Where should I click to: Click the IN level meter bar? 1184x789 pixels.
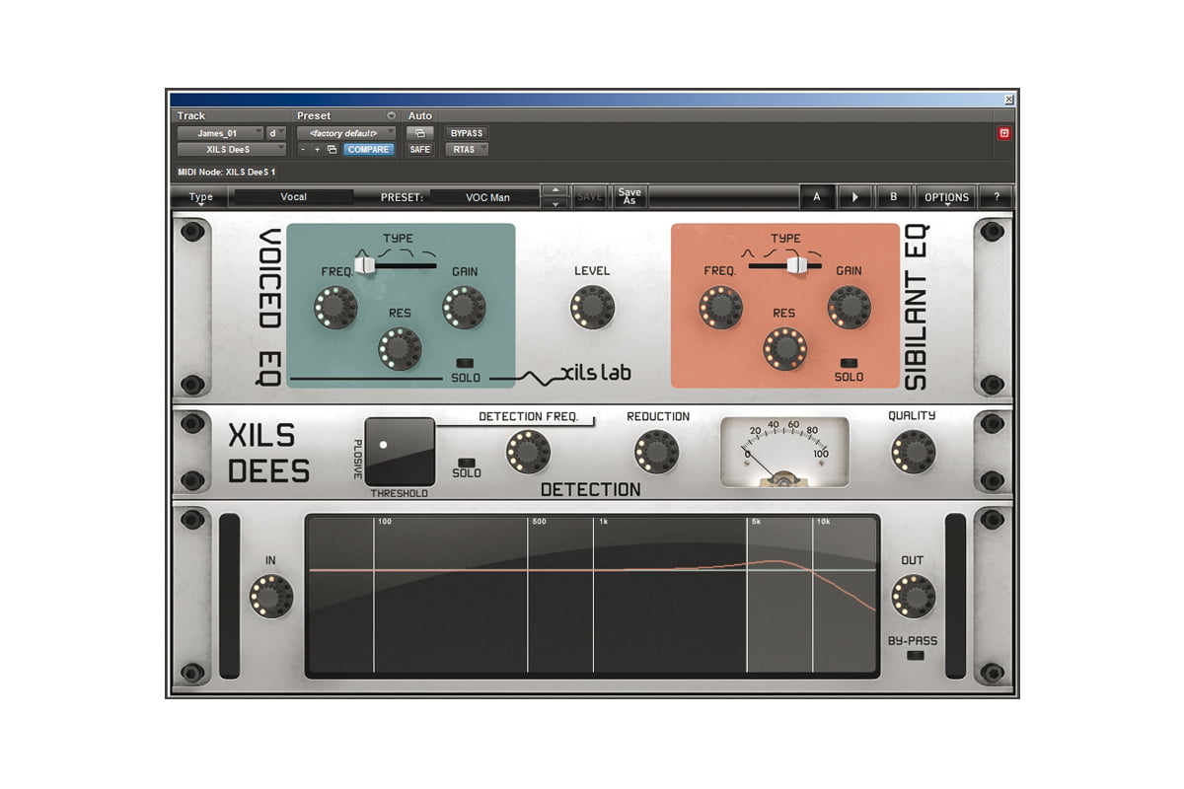(229, 596)
